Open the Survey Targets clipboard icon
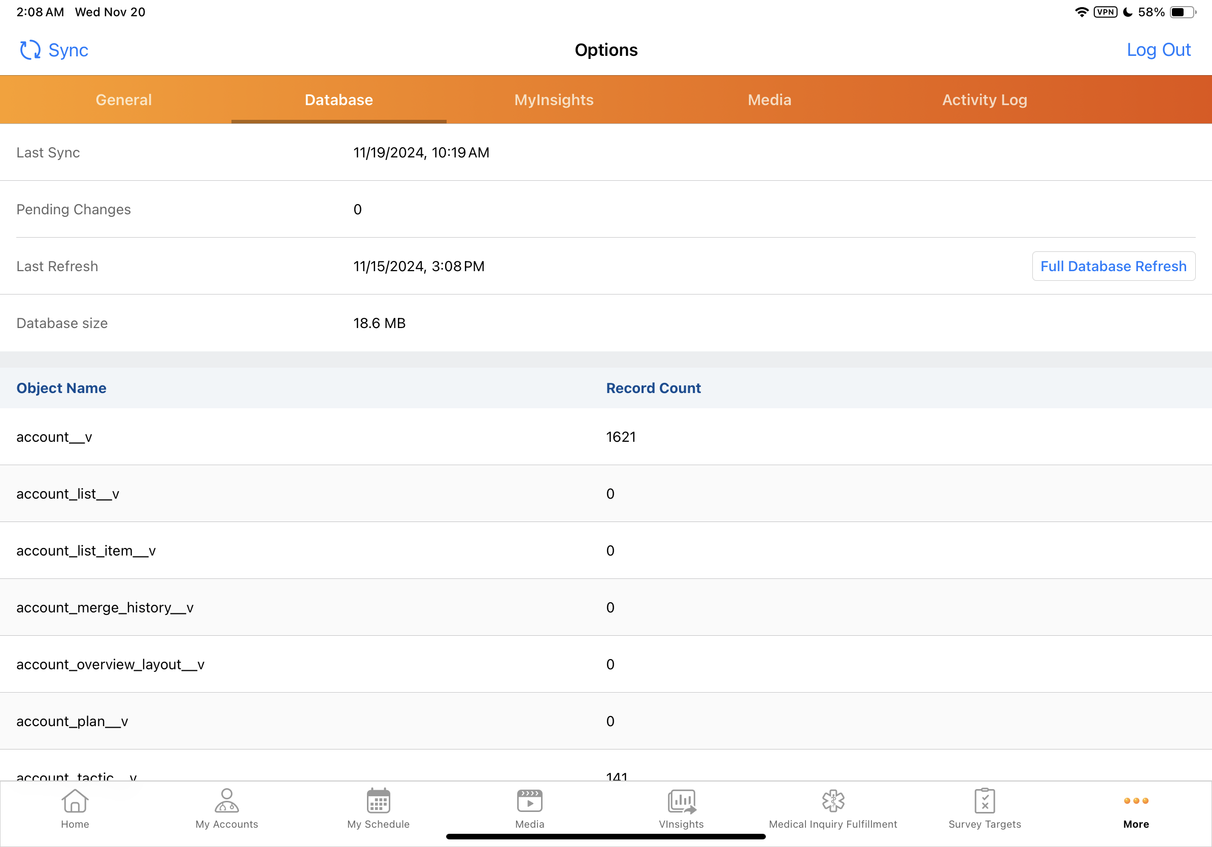1212x847 pixels. click(x=985, y=801)
